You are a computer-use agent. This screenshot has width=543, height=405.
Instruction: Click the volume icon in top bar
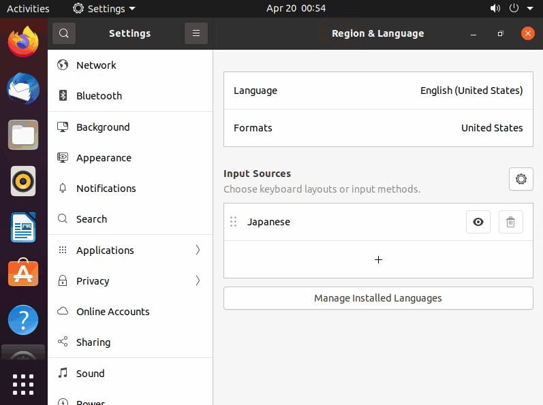tap(495, 8)
